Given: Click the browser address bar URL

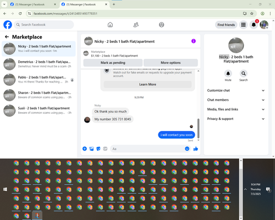Looking at the screenshot, I should [x=65, y=14].
